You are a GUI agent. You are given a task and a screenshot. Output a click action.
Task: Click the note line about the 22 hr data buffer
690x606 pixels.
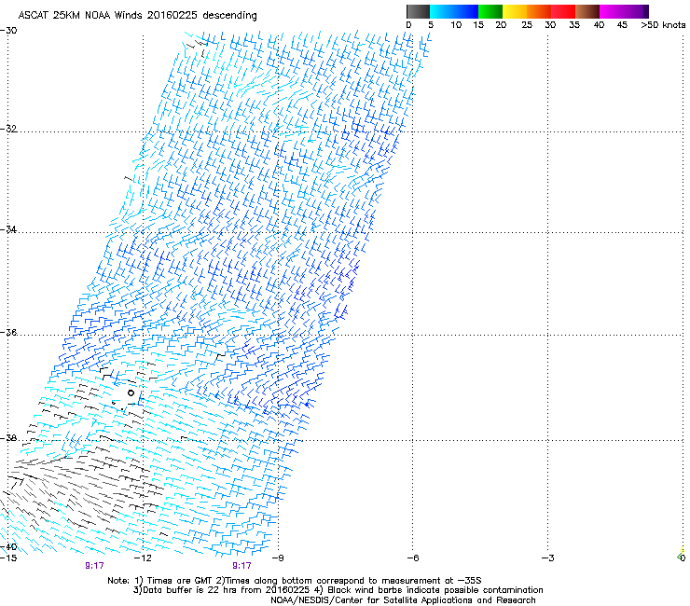(x=338, y=590)
